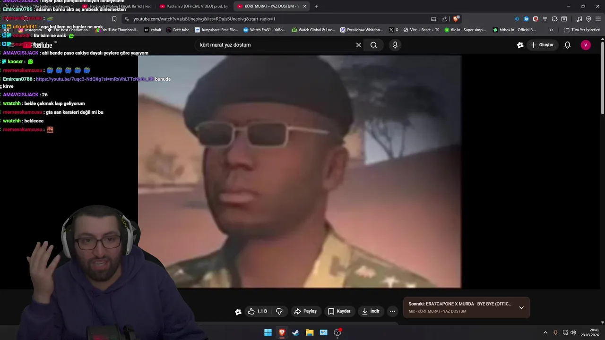Open Brave main hamburger menu
The height and width of the screenshot is (340, 605).
pyautogui.click(x=598, y=19)
